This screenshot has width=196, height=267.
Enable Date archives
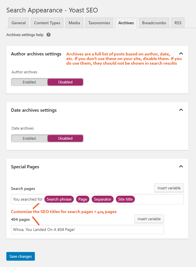(29, 138)
